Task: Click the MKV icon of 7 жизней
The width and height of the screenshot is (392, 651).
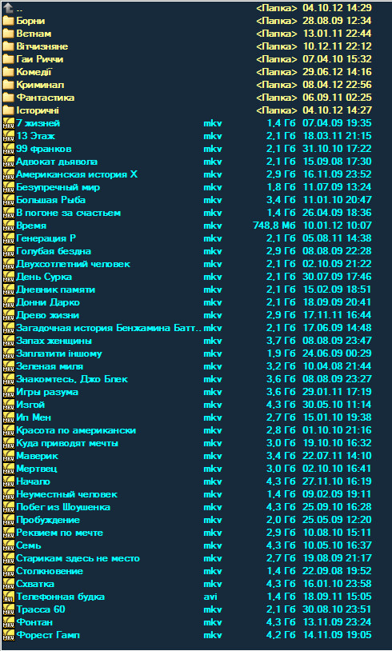Action: click(8, 123)
